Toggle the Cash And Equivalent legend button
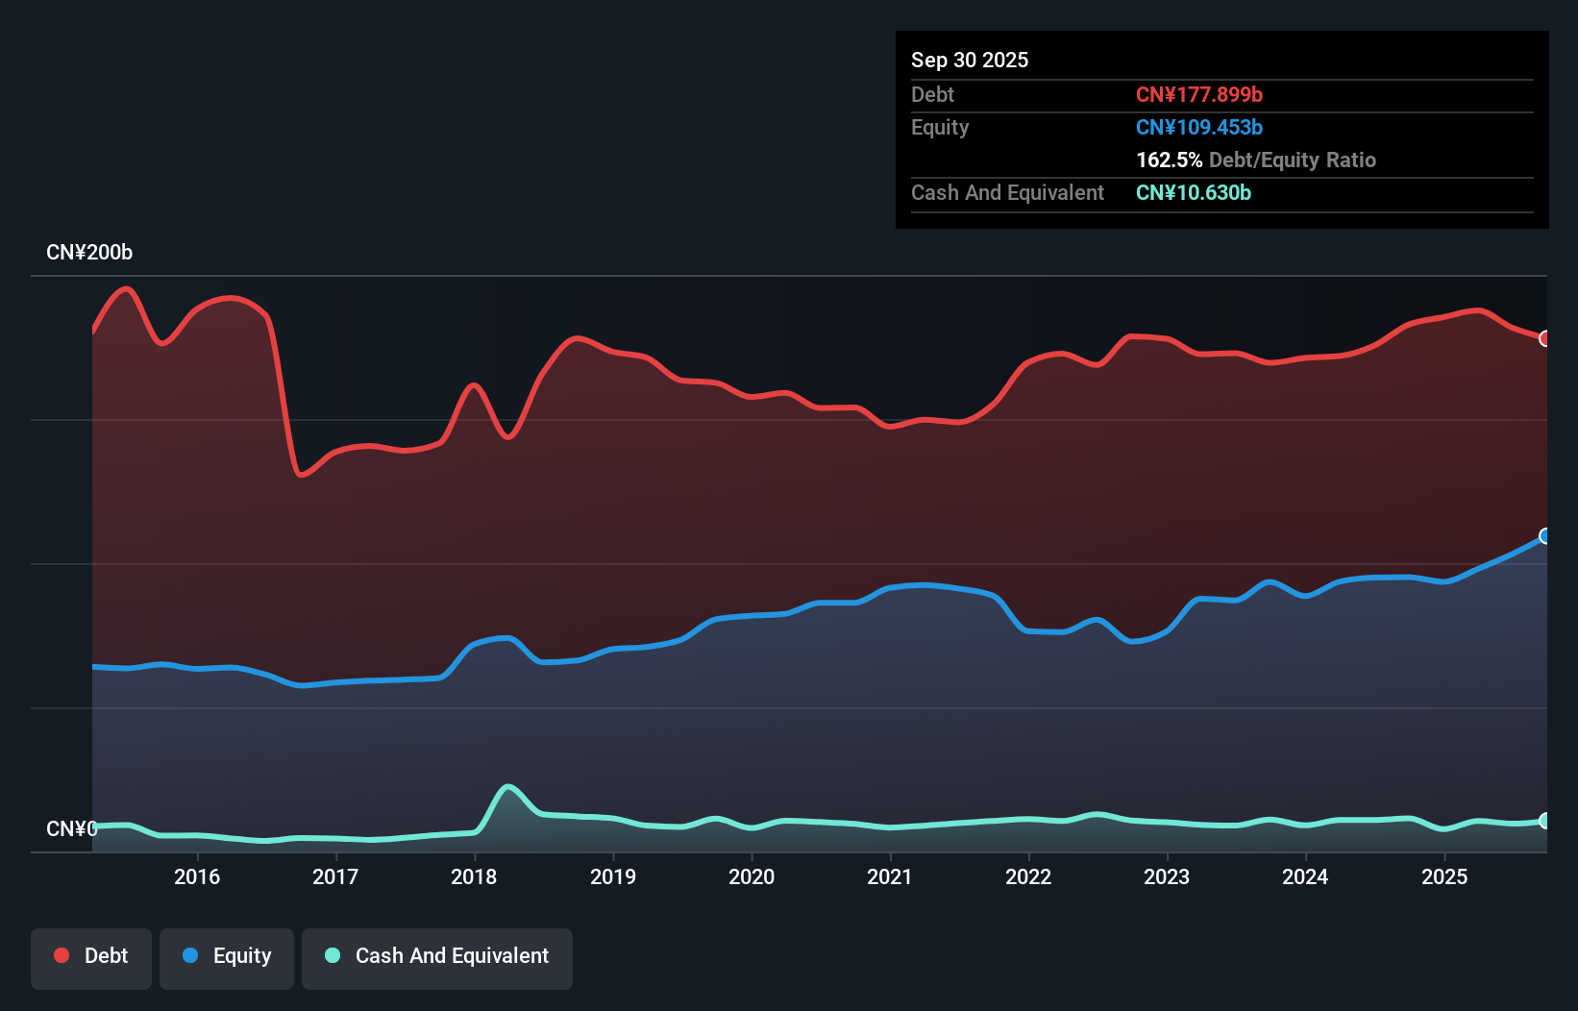The image size is (1578, 1011). [x=437, y=958]
